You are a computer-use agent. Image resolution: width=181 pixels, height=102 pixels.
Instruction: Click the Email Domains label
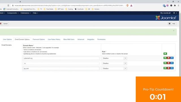click(7, 45)
